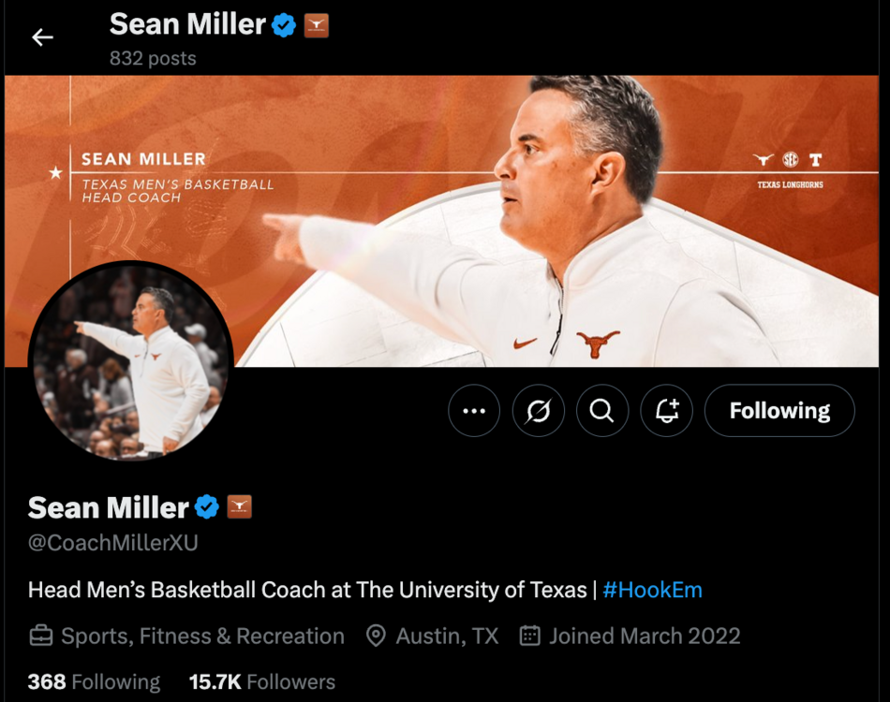View the 15.7K Followers list
This screenshot has height=702, width=890.
coord(261,682)
